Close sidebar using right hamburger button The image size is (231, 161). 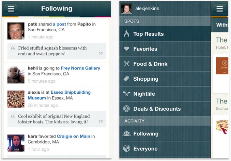pos(219,8)
